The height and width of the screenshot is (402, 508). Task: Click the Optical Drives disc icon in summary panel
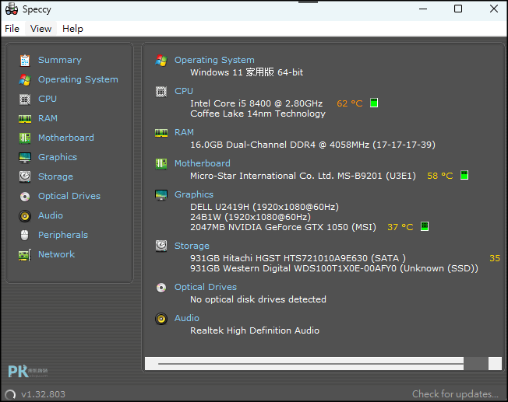(161, 288)
